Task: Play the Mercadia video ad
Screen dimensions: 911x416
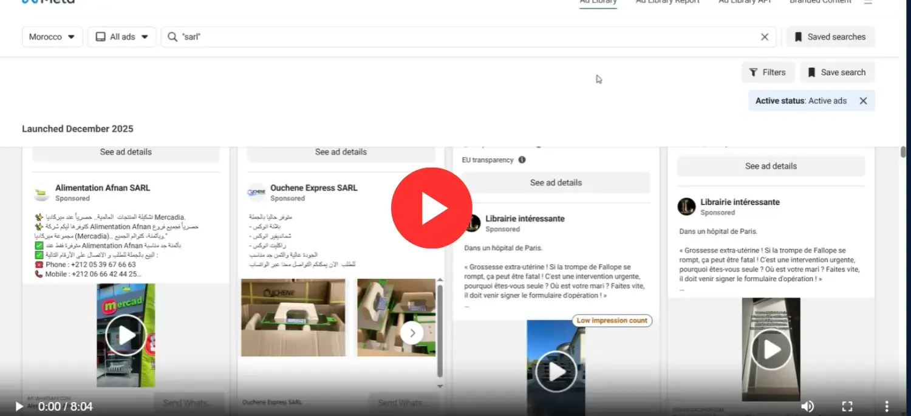Action: click(x=126, y=335)
